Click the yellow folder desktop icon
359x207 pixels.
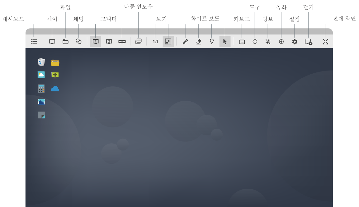(55, 62)
